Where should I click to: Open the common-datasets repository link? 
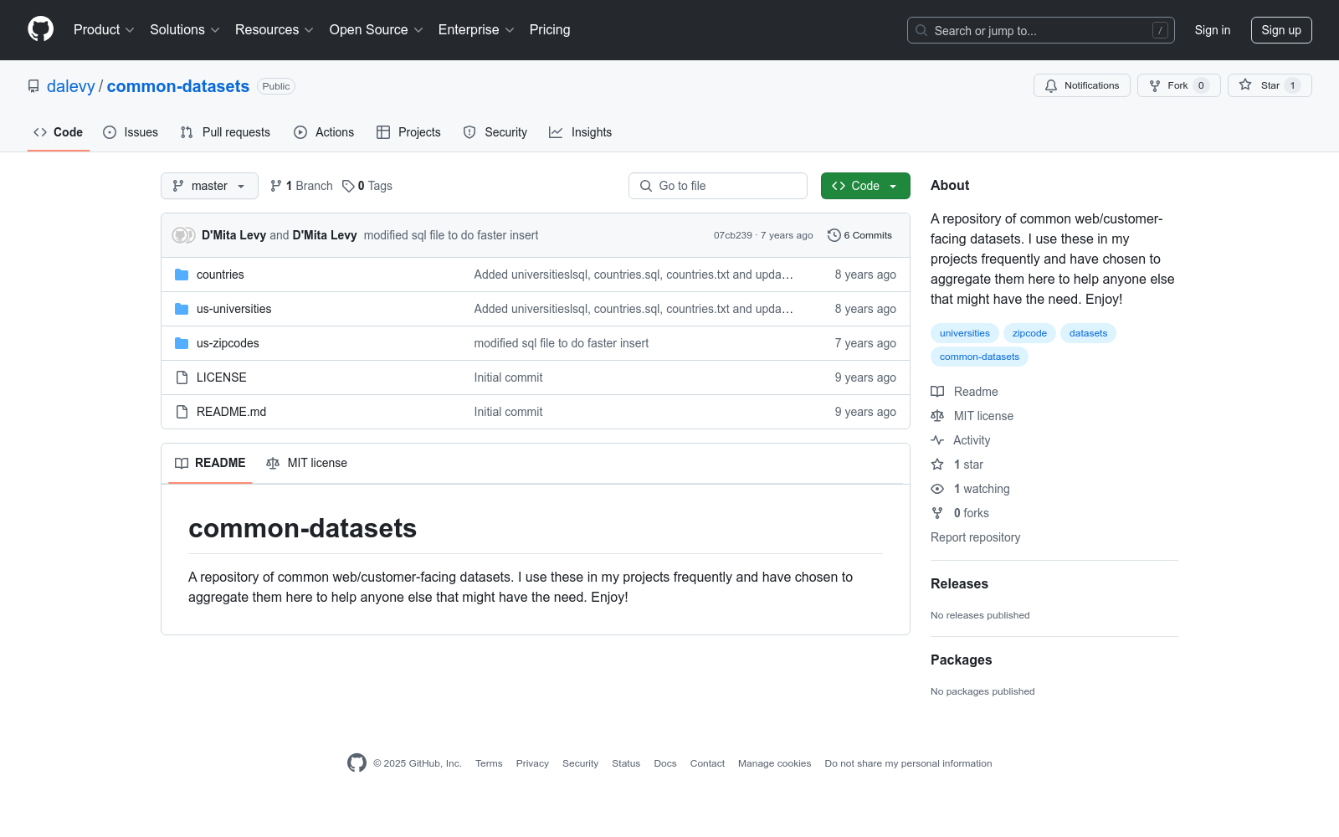(x=178, y=86)
